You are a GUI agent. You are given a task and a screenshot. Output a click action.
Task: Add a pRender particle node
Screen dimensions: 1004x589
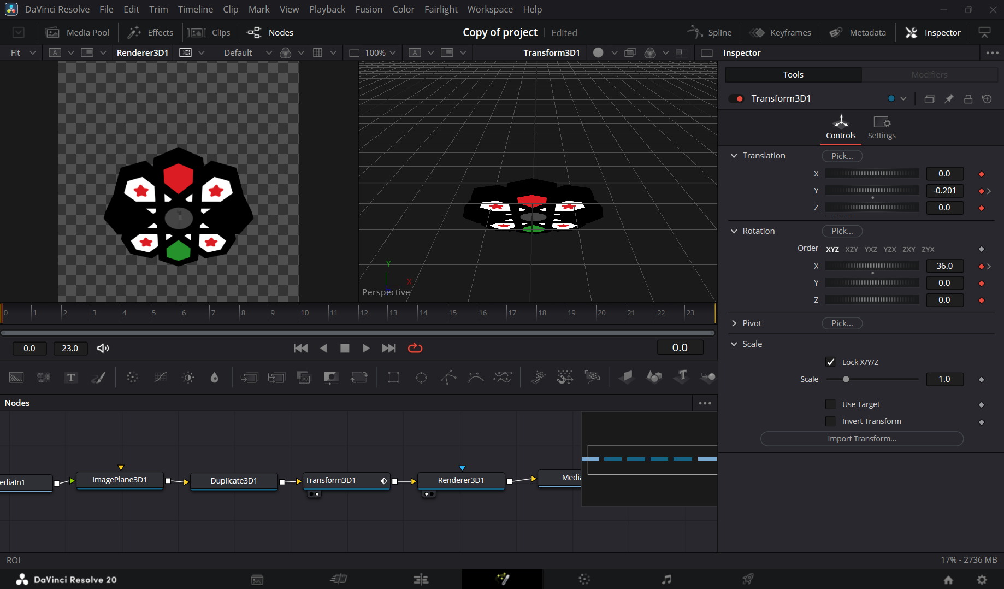point(593,376)
